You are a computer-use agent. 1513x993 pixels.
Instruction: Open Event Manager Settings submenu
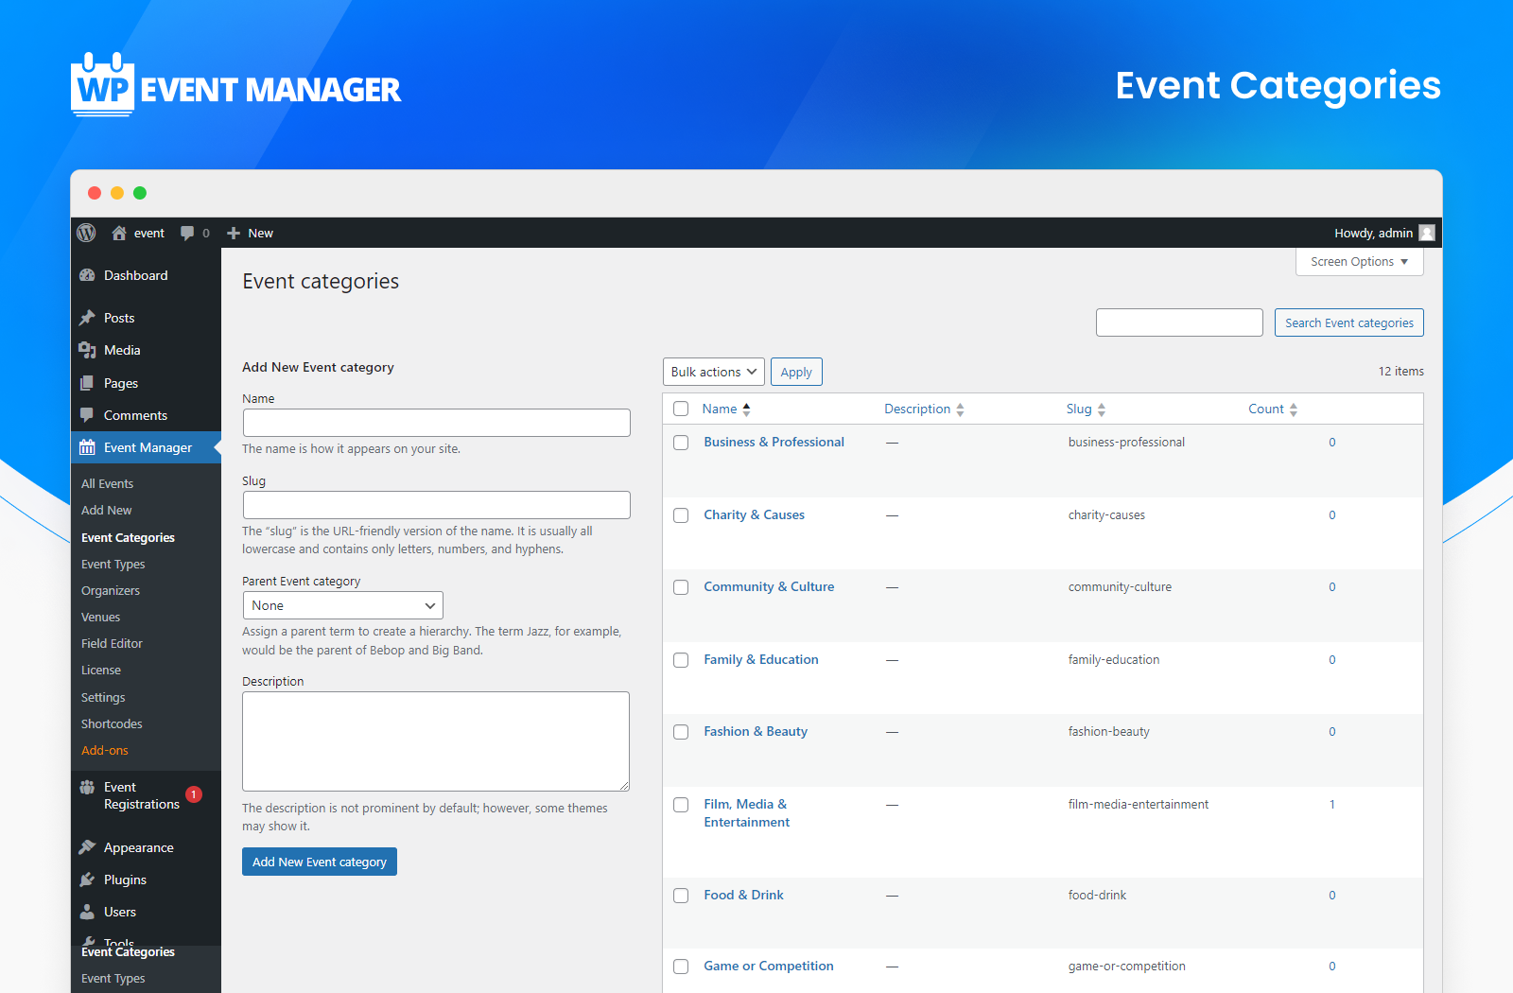coord(103,697)
